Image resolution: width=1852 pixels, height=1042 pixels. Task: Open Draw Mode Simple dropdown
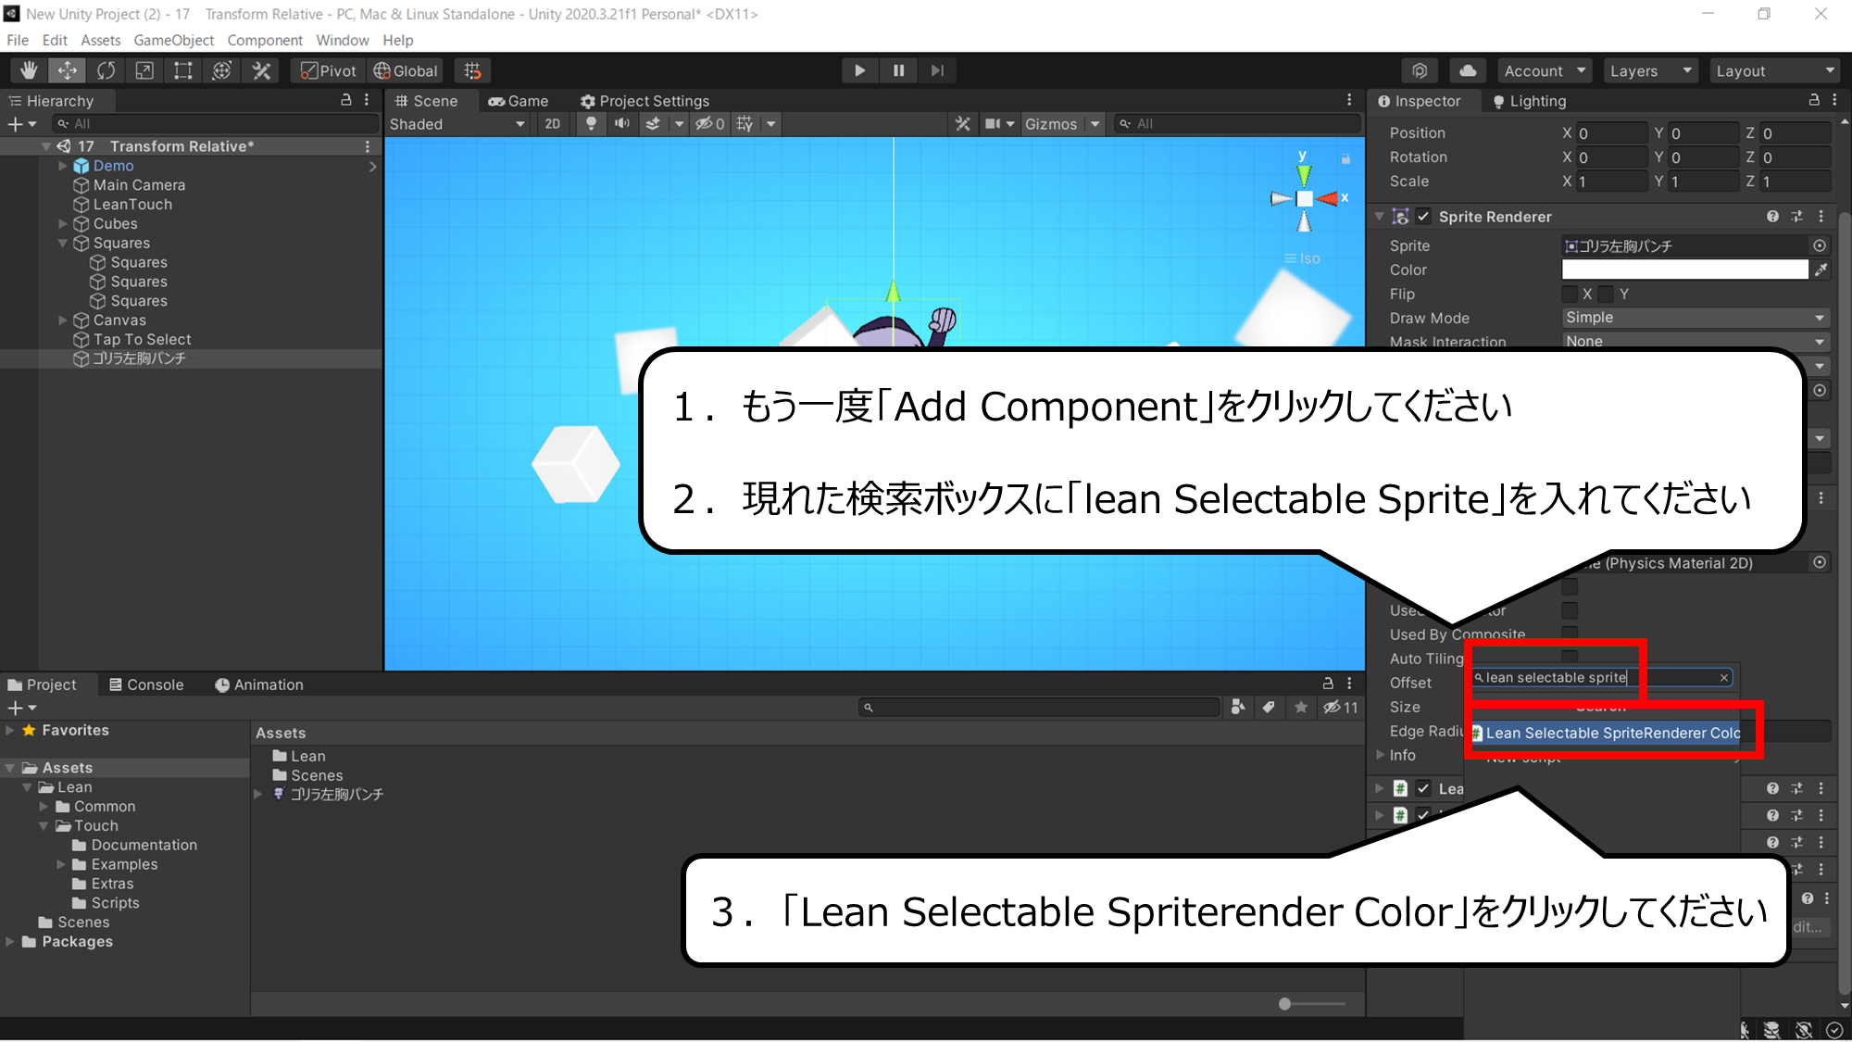coord(1696,318)
